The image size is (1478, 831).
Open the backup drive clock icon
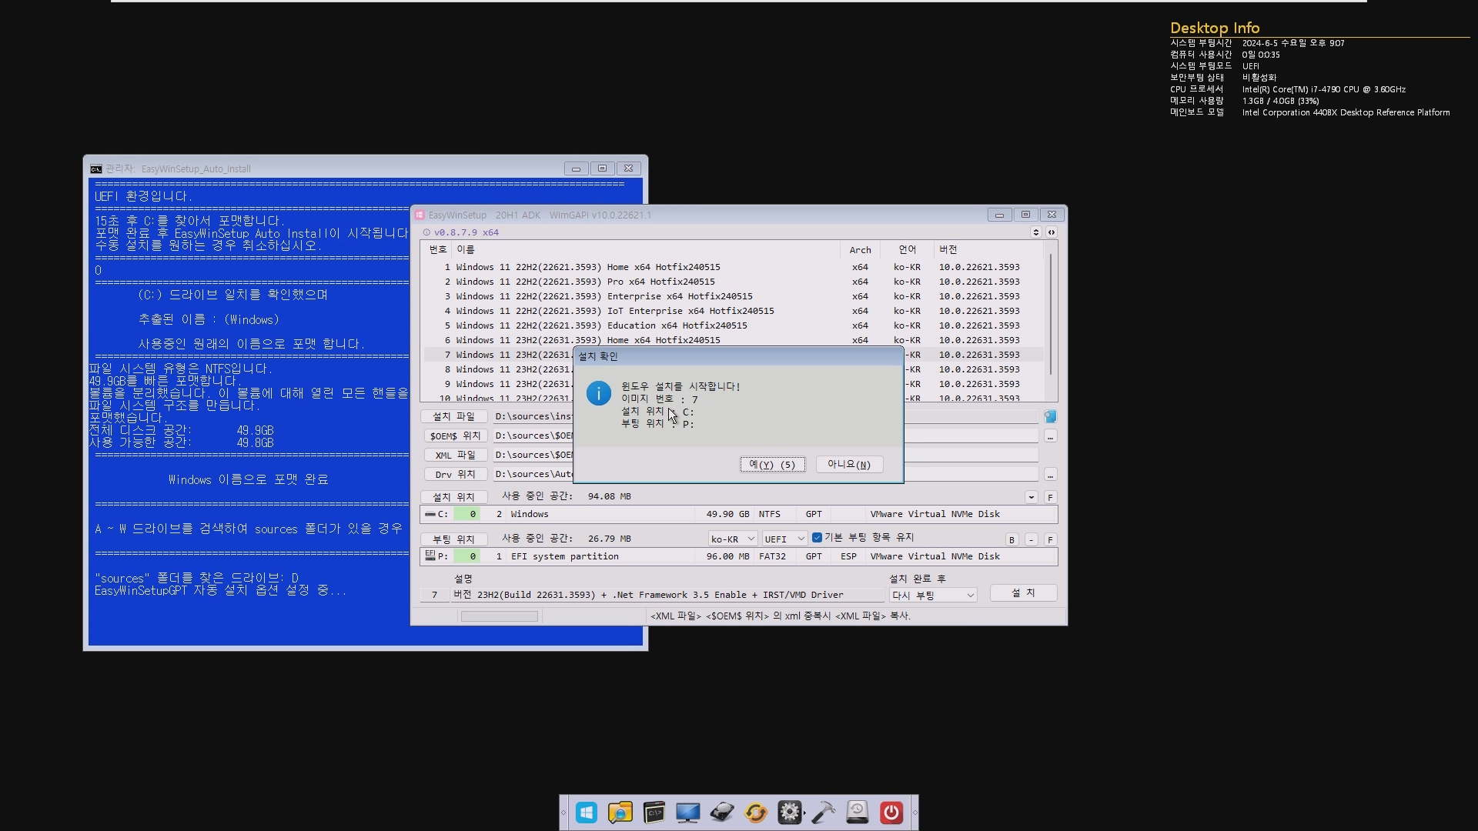[x=857, y=813]
